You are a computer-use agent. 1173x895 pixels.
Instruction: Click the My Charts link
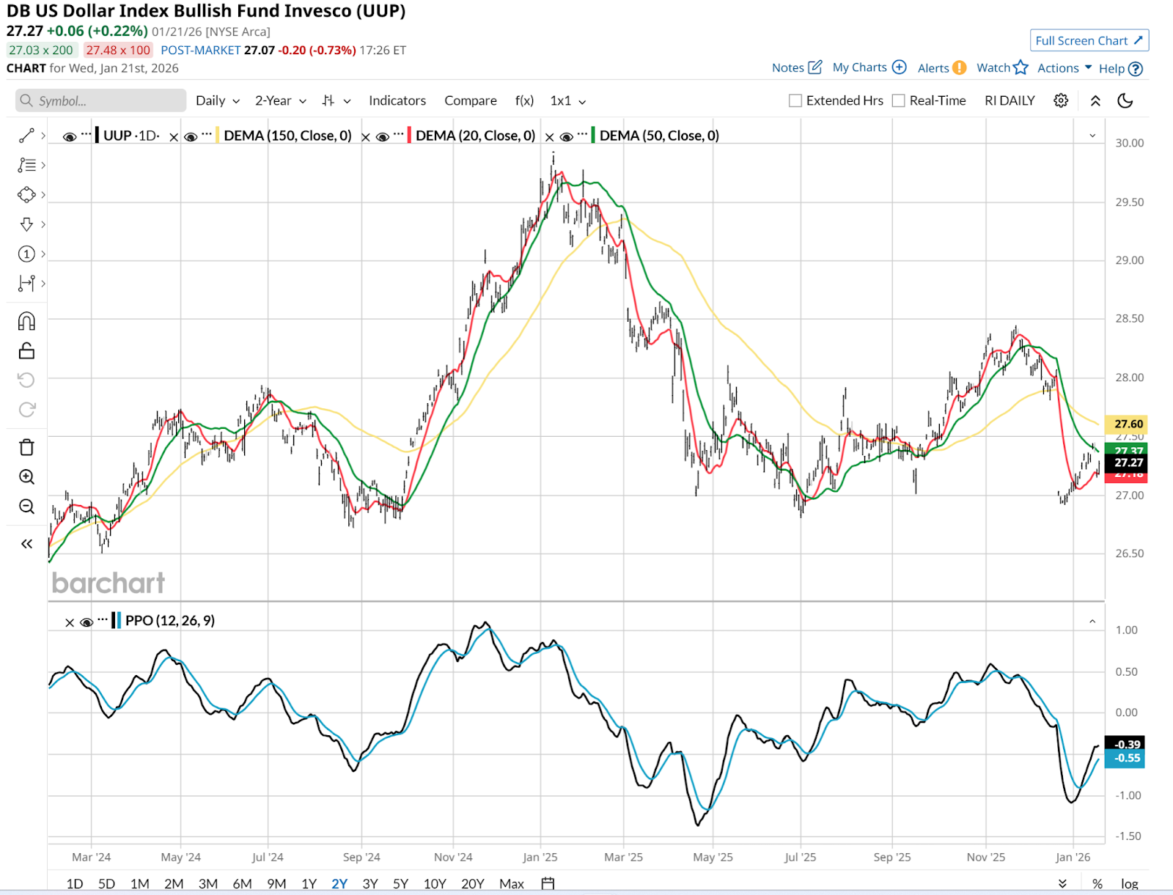click(x=869, y=67)
